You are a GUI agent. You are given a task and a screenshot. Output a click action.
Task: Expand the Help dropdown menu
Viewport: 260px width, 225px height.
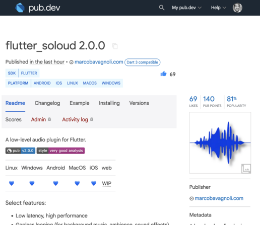[219, 8]
